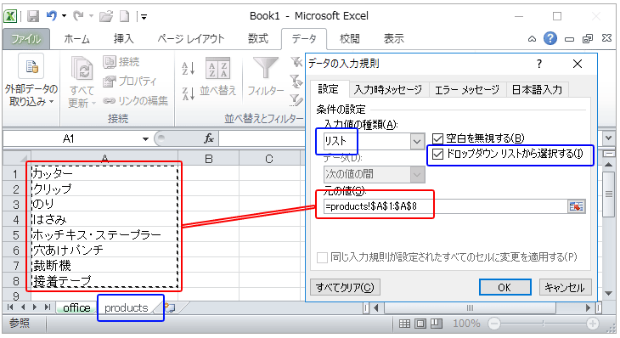Viewport: 620px width, 338px height.
Task: Click OK in data validation dialog
Action: click(x=505, y=287)
